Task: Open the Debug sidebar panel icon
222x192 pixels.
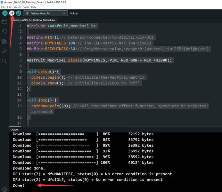Action: [x=4, y=51]
